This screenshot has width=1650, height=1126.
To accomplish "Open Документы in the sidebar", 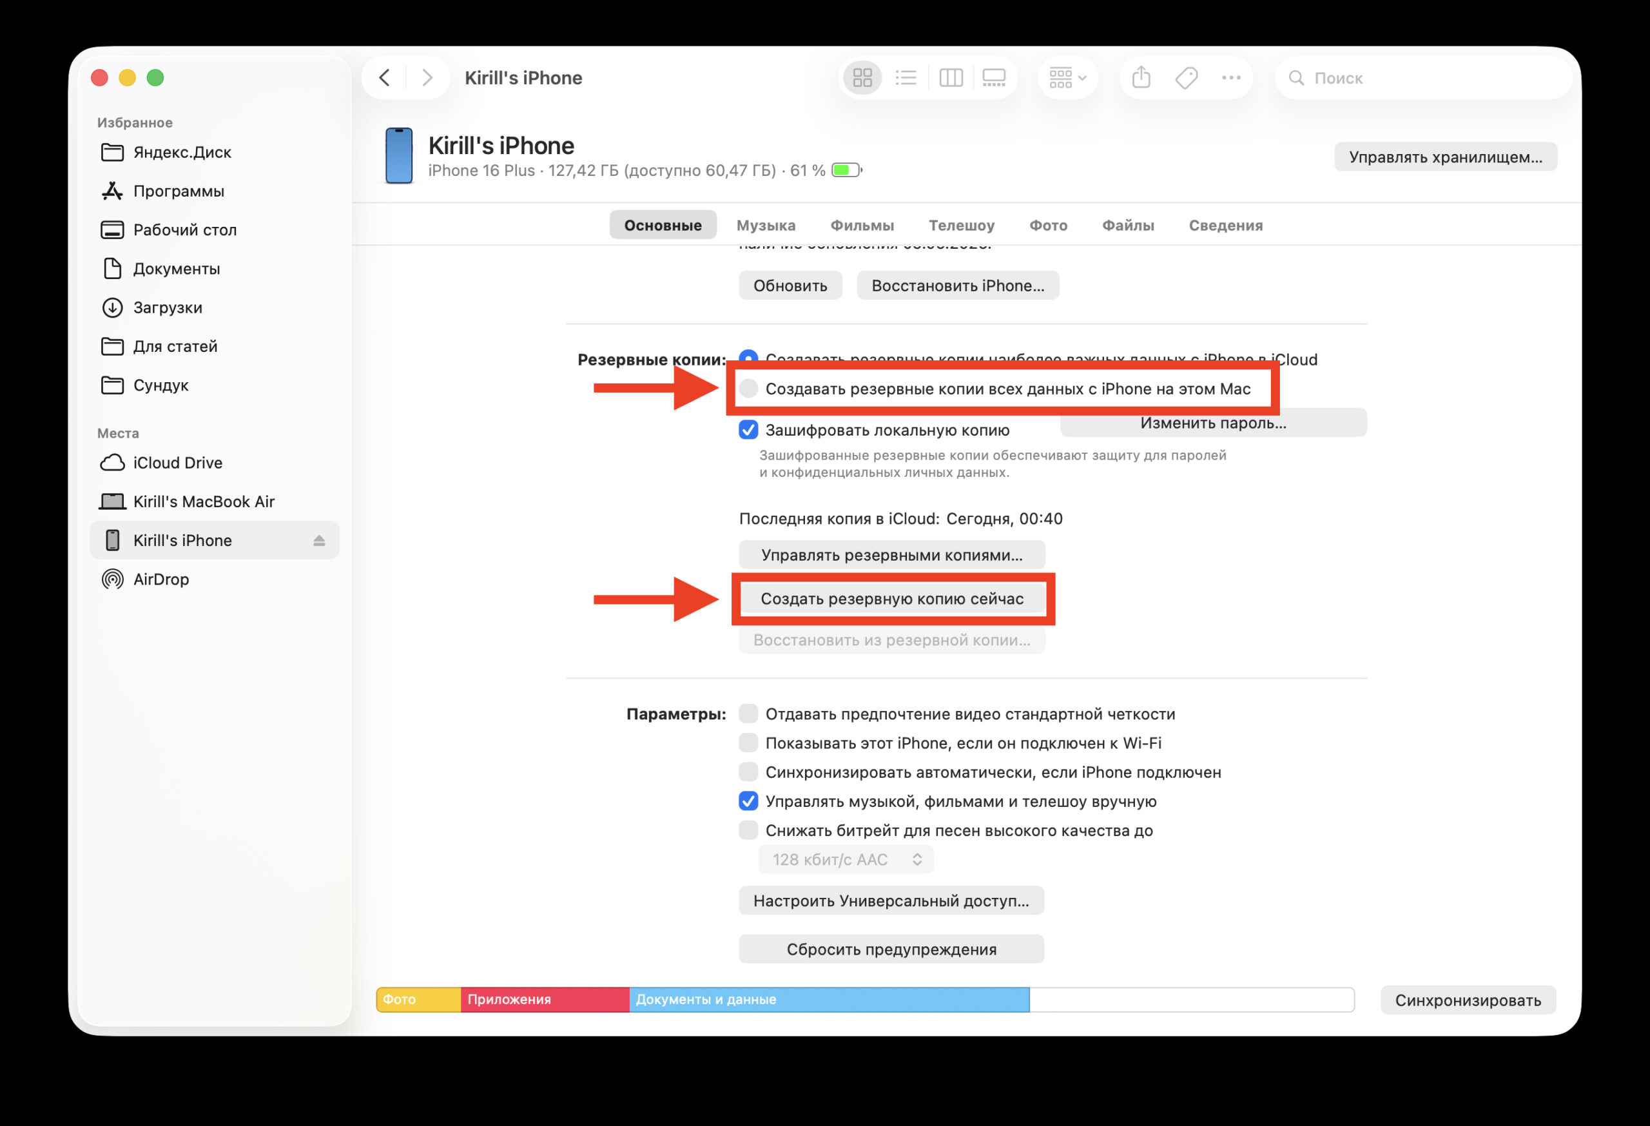I will (x=215, y=268).
